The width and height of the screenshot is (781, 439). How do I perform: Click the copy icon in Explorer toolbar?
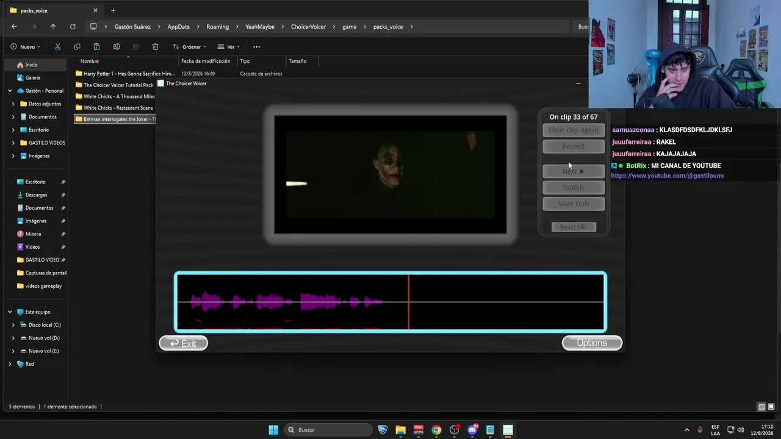77,46
